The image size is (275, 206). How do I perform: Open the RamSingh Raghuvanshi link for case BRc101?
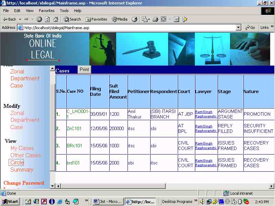coord(206,146)
